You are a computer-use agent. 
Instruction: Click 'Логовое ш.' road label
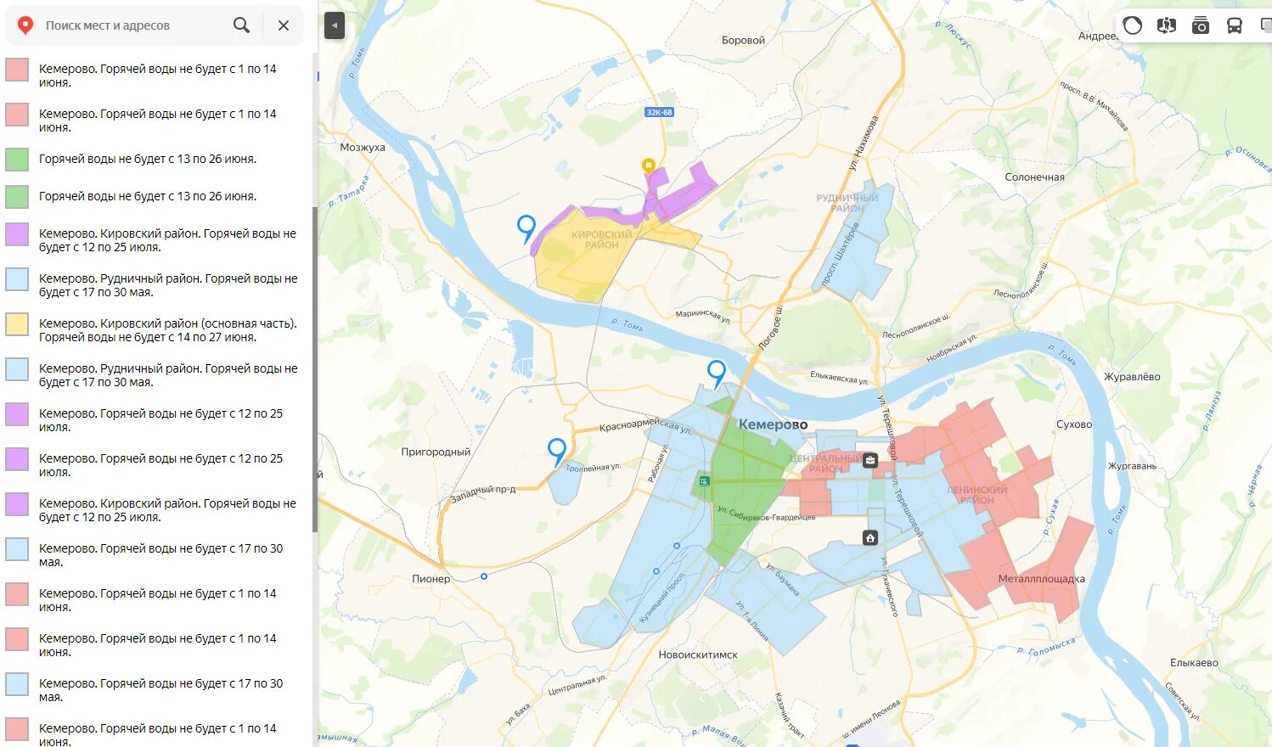coord(771,328)
